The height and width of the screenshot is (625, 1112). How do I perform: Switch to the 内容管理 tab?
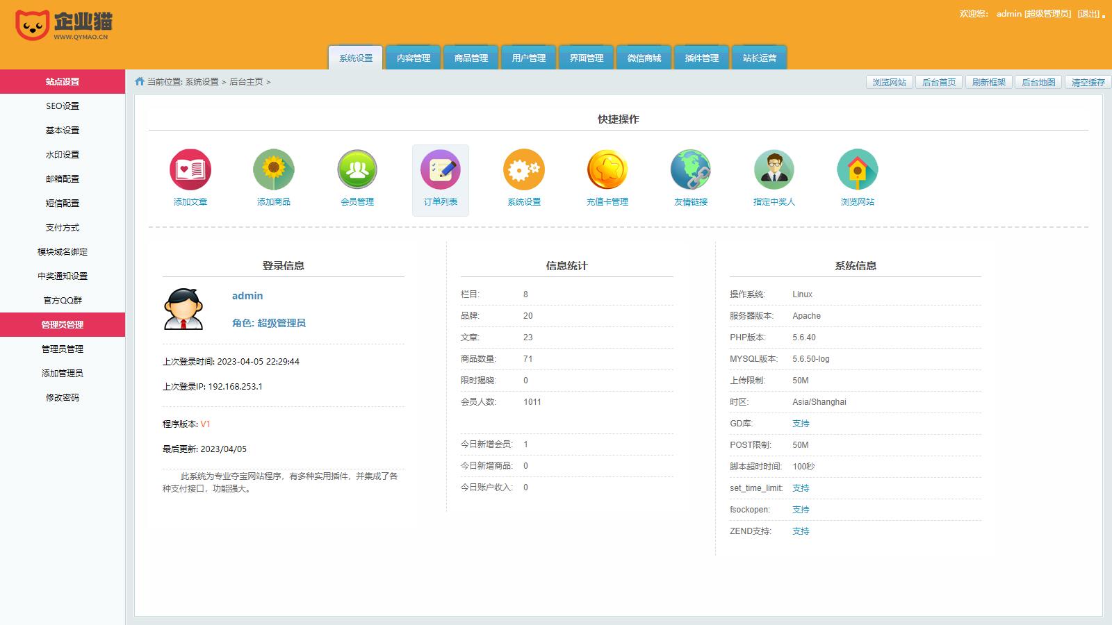click(x=414, y=58)
